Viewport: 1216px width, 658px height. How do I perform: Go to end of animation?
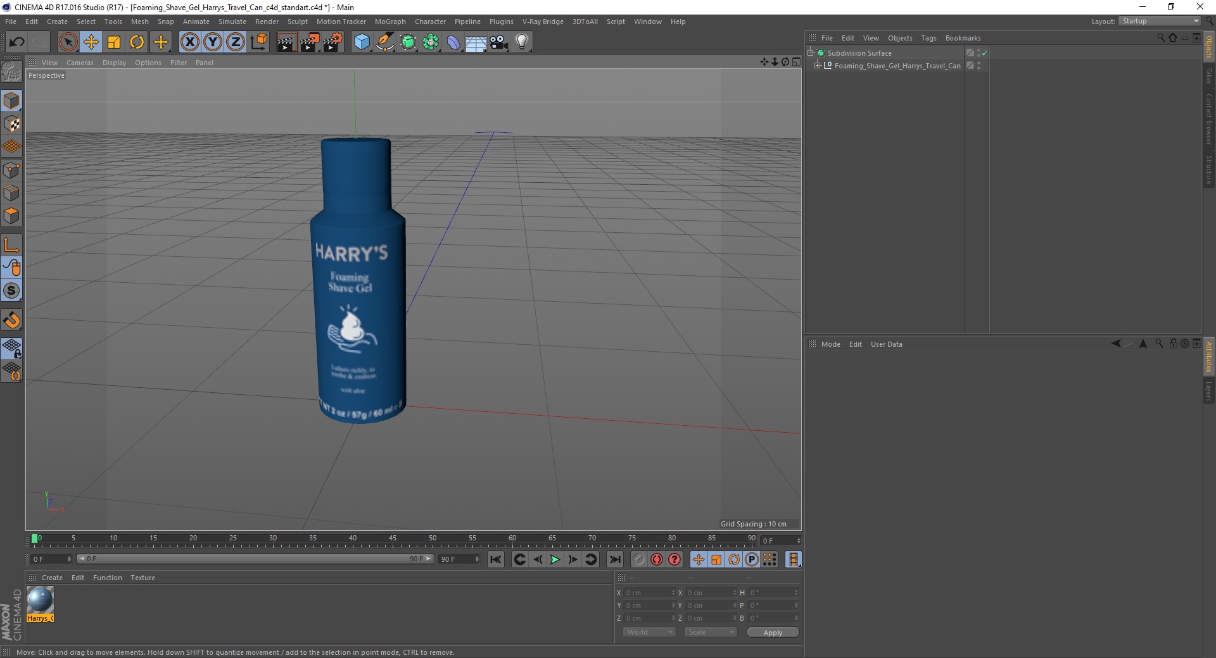point(614,559)
